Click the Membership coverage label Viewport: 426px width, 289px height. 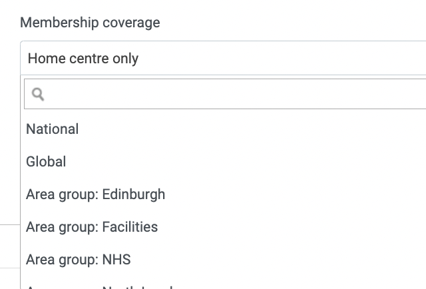(90, 23)
